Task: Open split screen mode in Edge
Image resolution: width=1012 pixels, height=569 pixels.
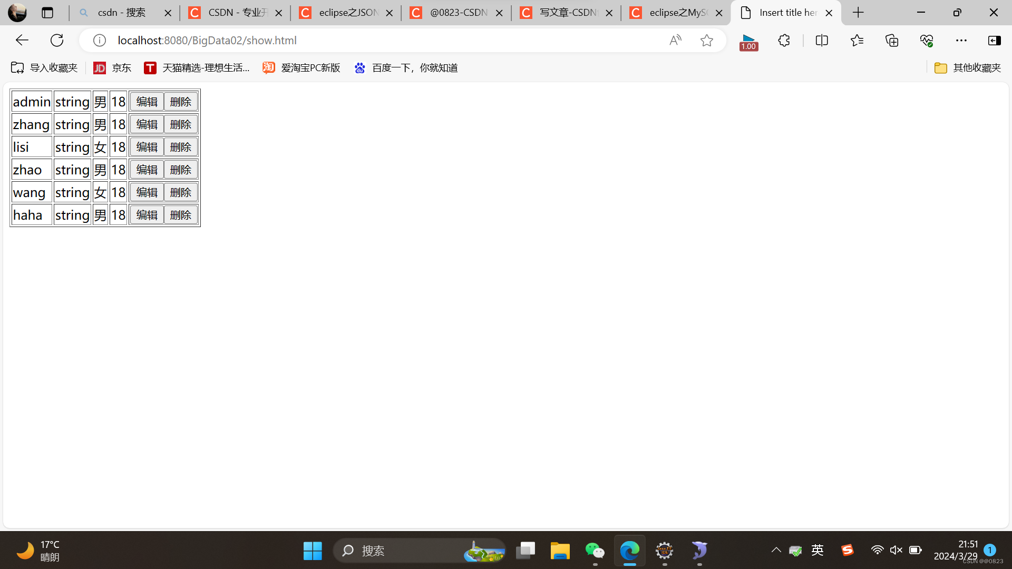Action: point(822,40)
